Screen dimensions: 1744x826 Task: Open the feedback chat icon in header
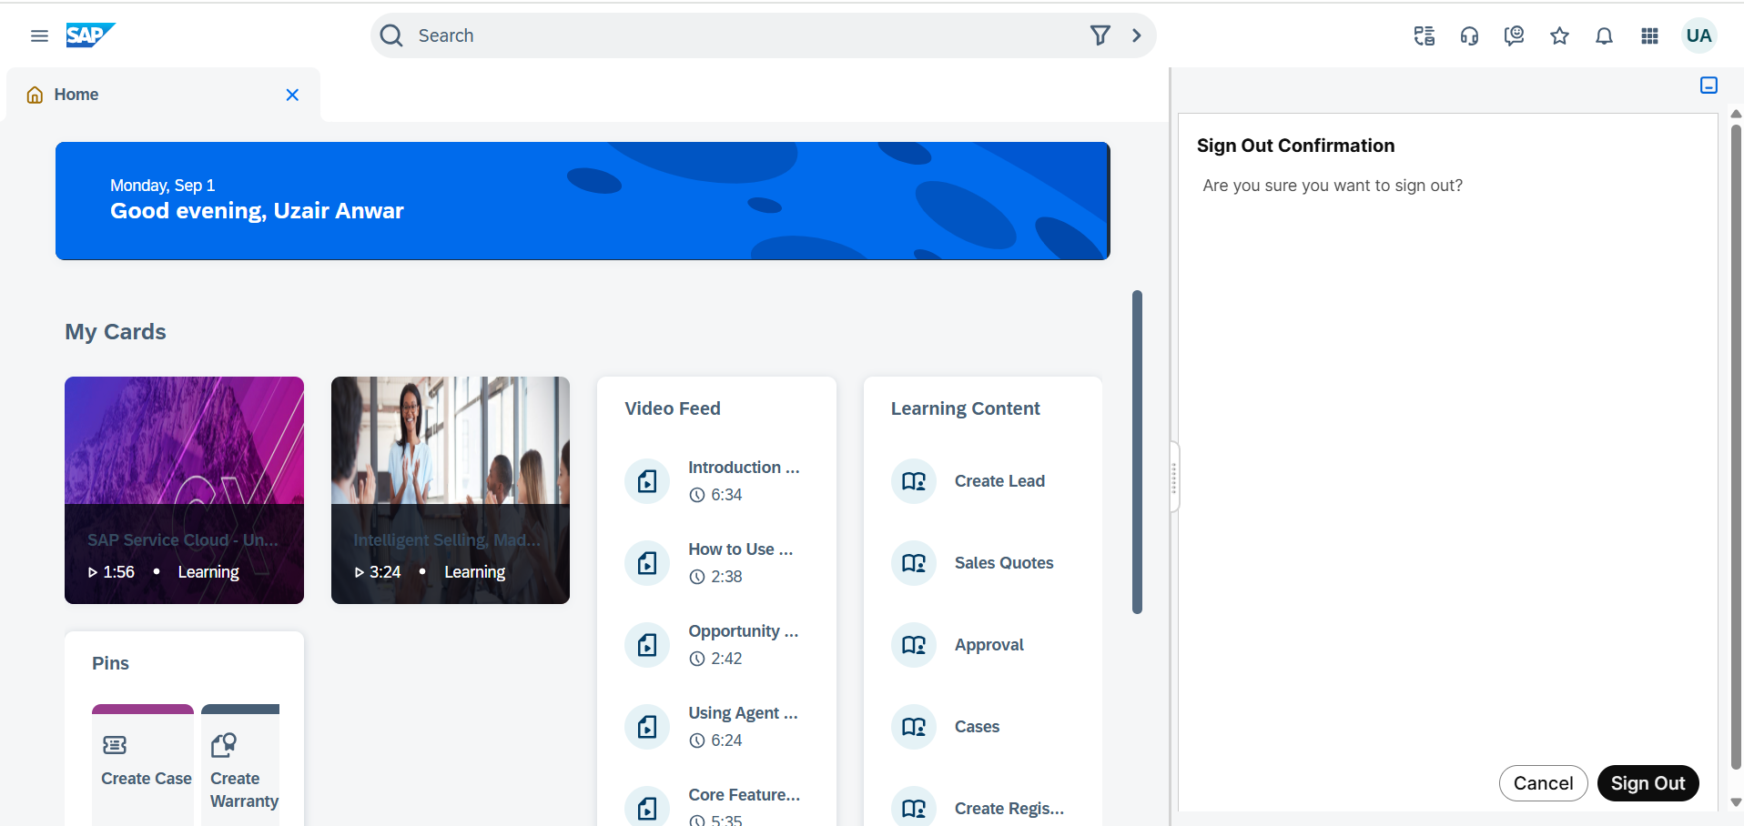(1514, 35)
